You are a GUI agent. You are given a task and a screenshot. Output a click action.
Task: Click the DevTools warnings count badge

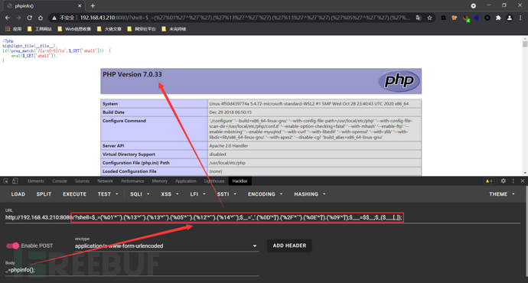coord(489,181)
